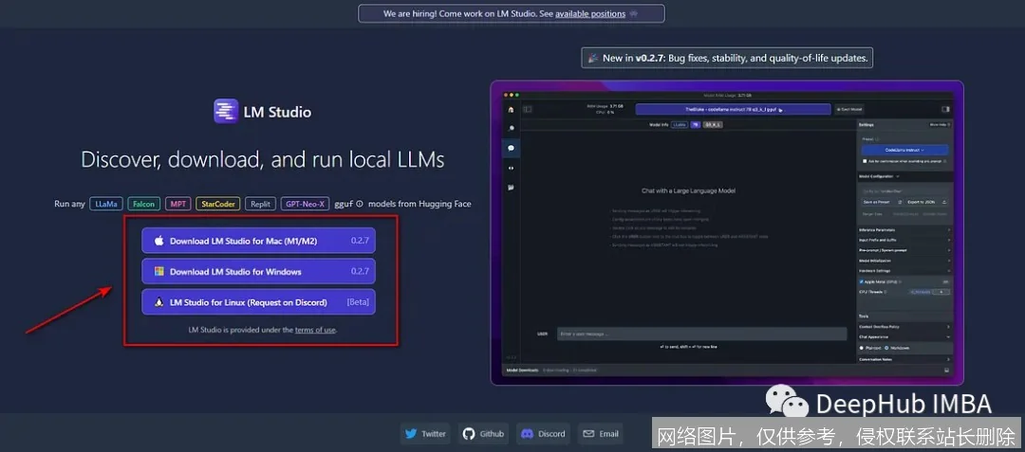The image size is (1025, 452).
Task: Open the My Models folder icon in sidebar
Action: 512,188
